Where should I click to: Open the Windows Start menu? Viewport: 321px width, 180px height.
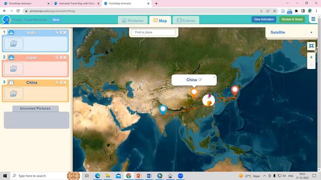pyautogui.click(x=5, y=175)
